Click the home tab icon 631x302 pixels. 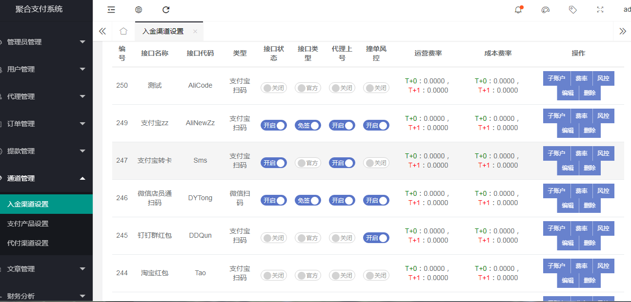tap(123, 31)
